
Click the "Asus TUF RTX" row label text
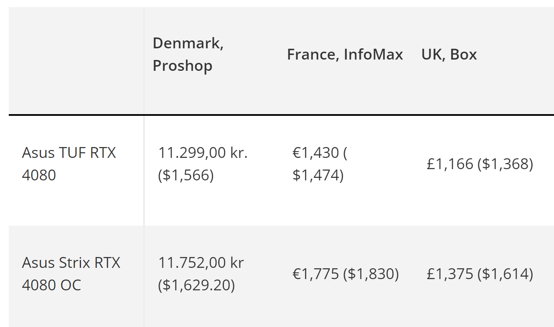tap(69, 153)
